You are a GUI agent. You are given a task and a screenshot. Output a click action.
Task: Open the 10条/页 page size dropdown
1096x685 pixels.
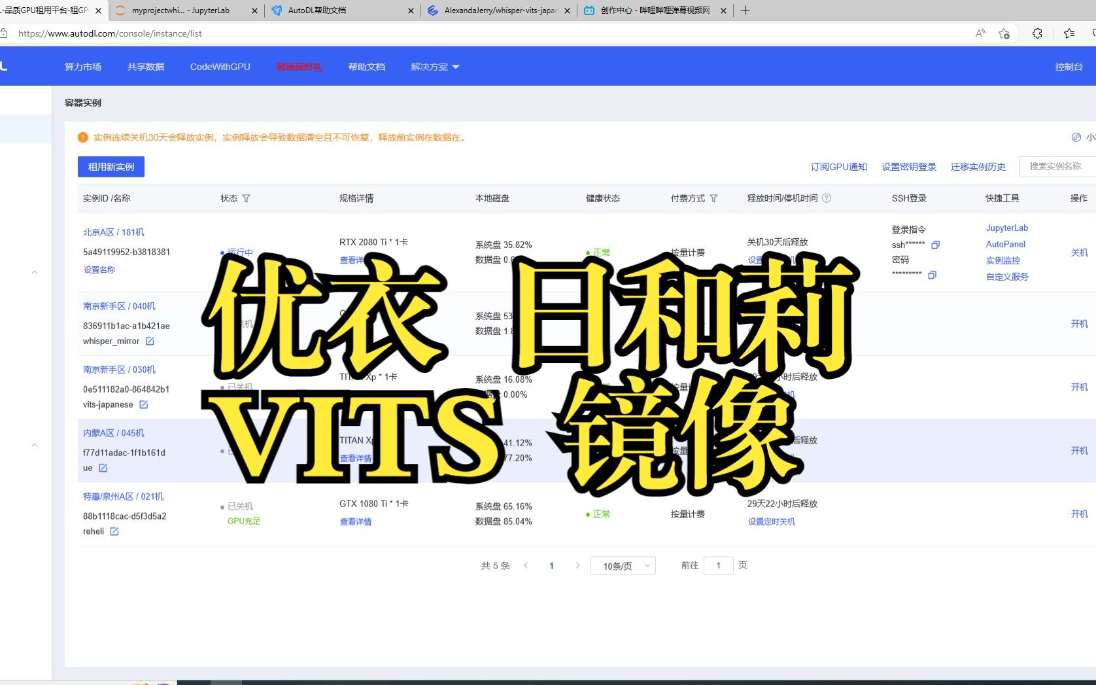click(623, 566)
